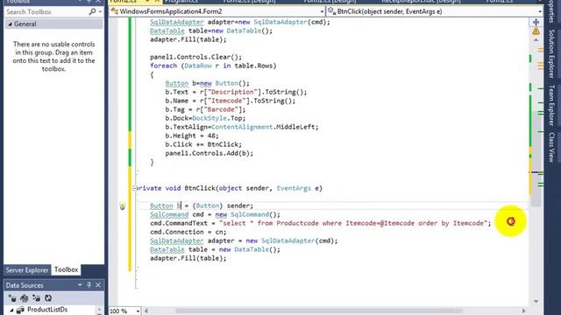Click the yellow warning indicator icon
The height and width of the screenshot is (315, 561).
click(536, 31)
